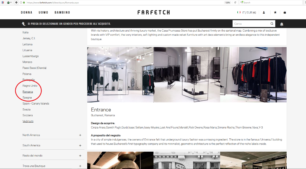Click the notifications bell icon
306x169 pixels.
pos(282,24)
